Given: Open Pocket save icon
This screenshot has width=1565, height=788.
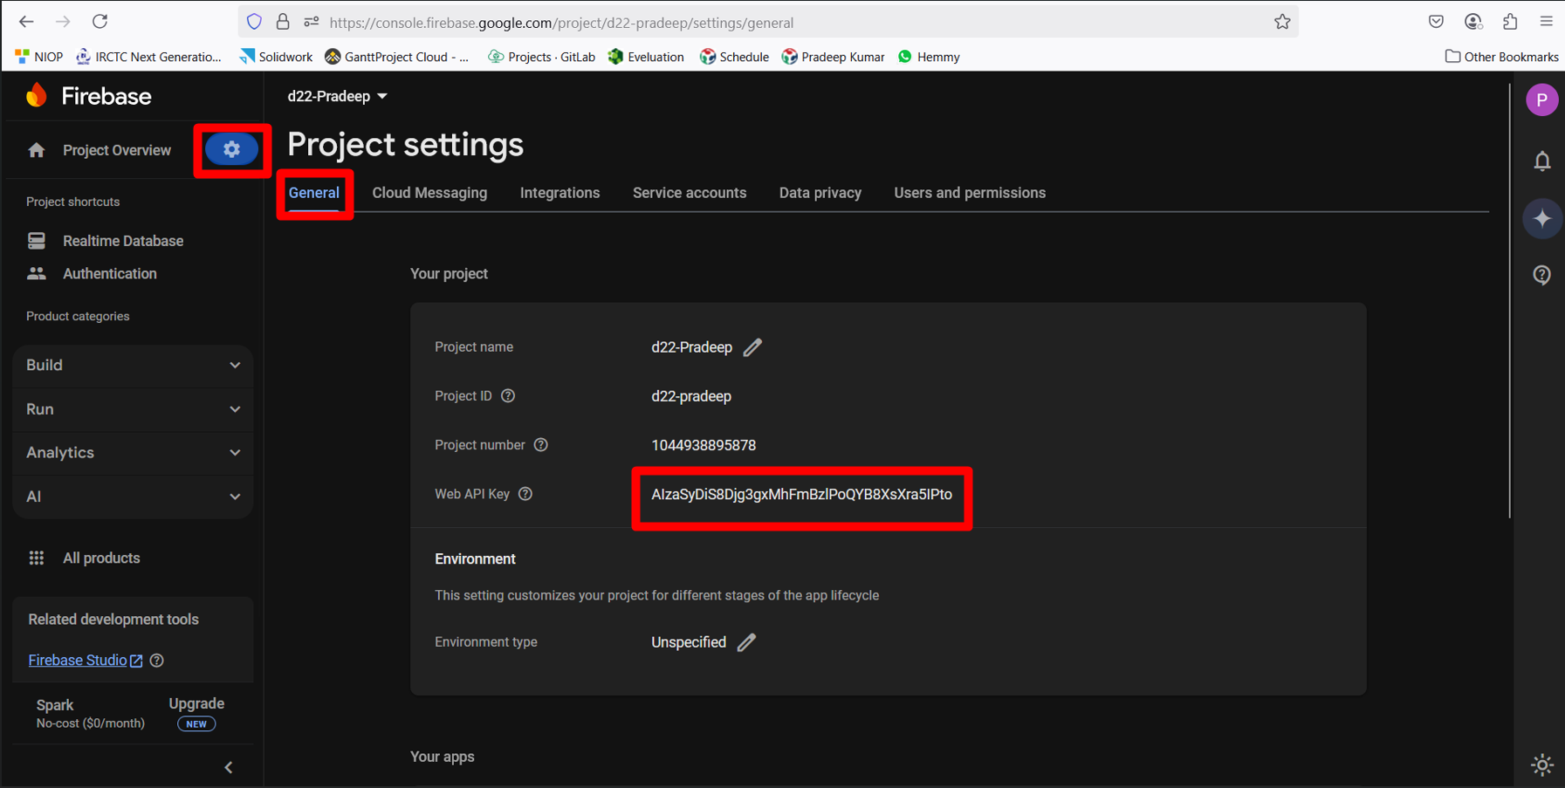Looking at the screenshot, I should pos(1436,22).
